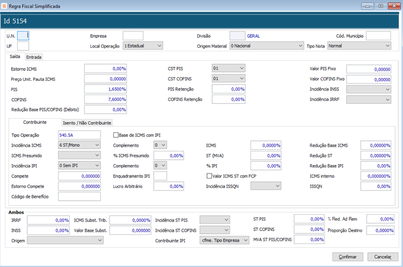Expand Origem Material dropdown

(x=267, y=46)
